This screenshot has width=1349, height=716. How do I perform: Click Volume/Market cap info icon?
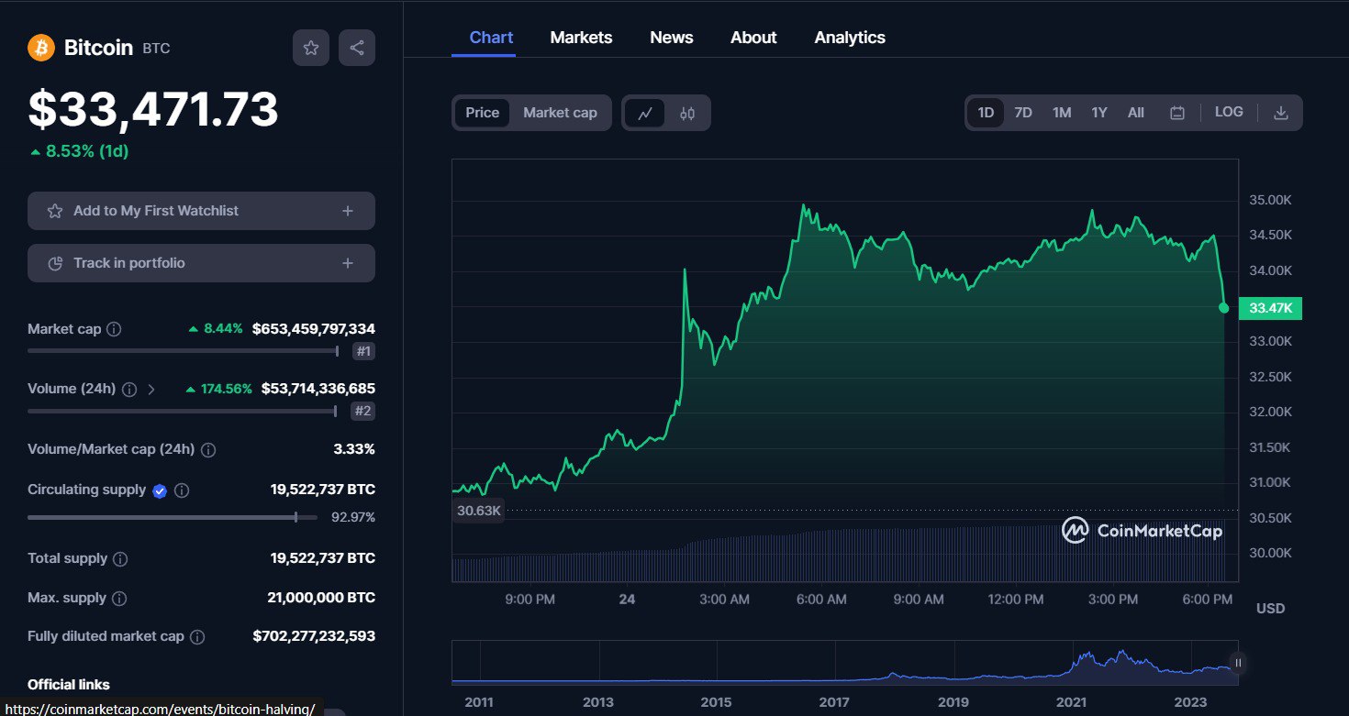(208, 450)
